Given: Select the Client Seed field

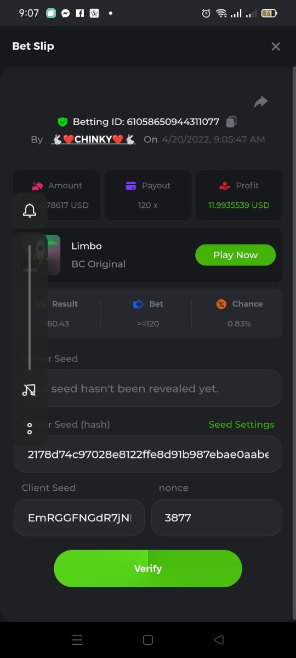Looking at the screenshot, I should [79, 518].
